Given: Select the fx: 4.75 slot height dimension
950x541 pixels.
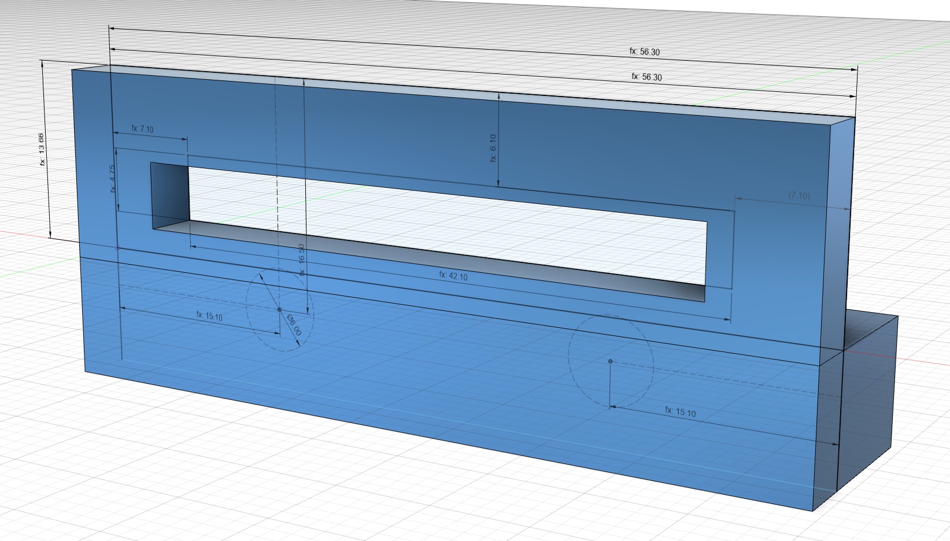Looking at the screenshot, I should click(x=113, y=179).
